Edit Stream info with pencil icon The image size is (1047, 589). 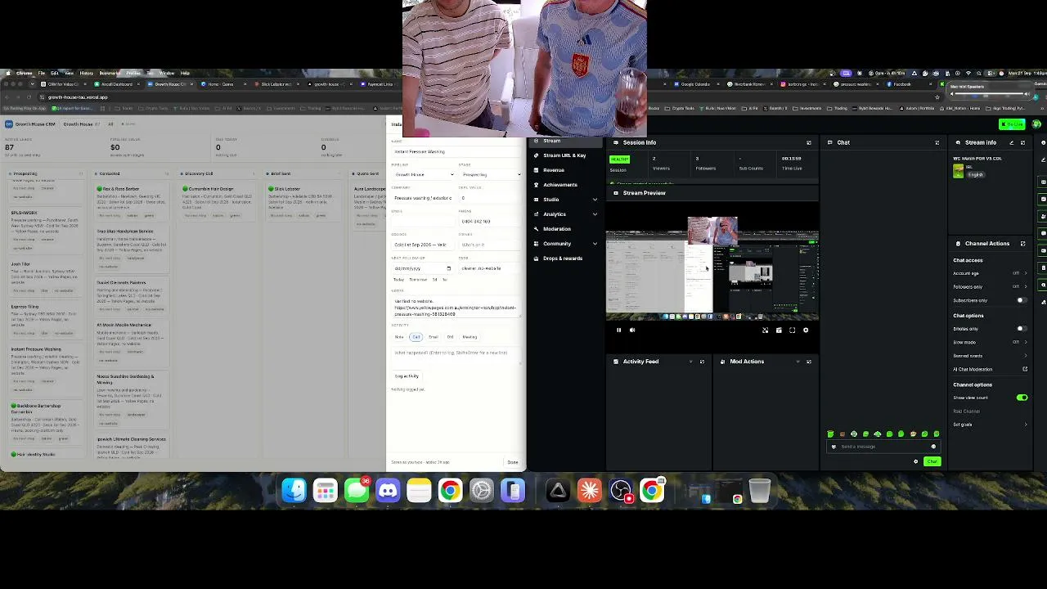pos(1011,142)
